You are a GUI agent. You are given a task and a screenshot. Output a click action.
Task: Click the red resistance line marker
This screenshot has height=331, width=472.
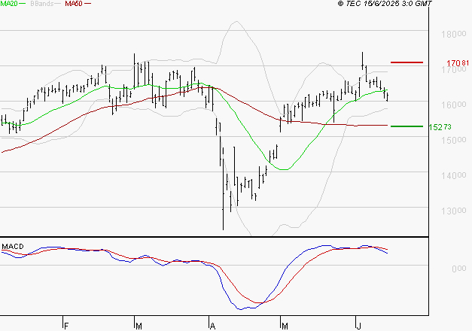407,62
